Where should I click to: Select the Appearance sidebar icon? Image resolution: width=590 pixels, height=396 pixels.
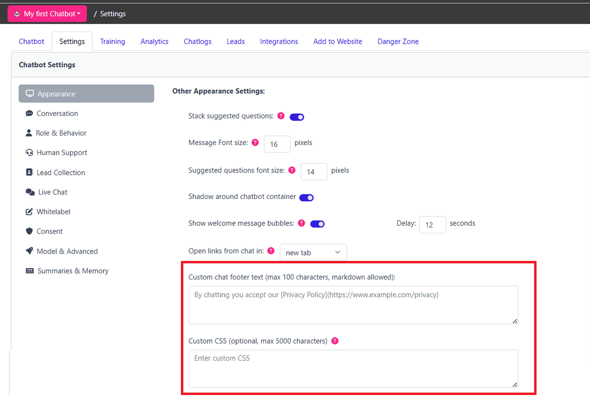30,93
